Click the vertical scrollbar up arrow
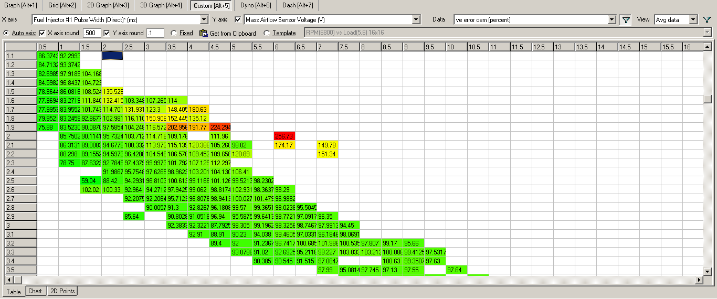 (708, 47)
